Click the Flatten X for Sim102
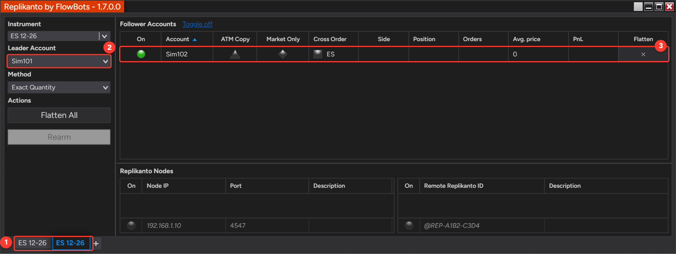 pos(643,54)
